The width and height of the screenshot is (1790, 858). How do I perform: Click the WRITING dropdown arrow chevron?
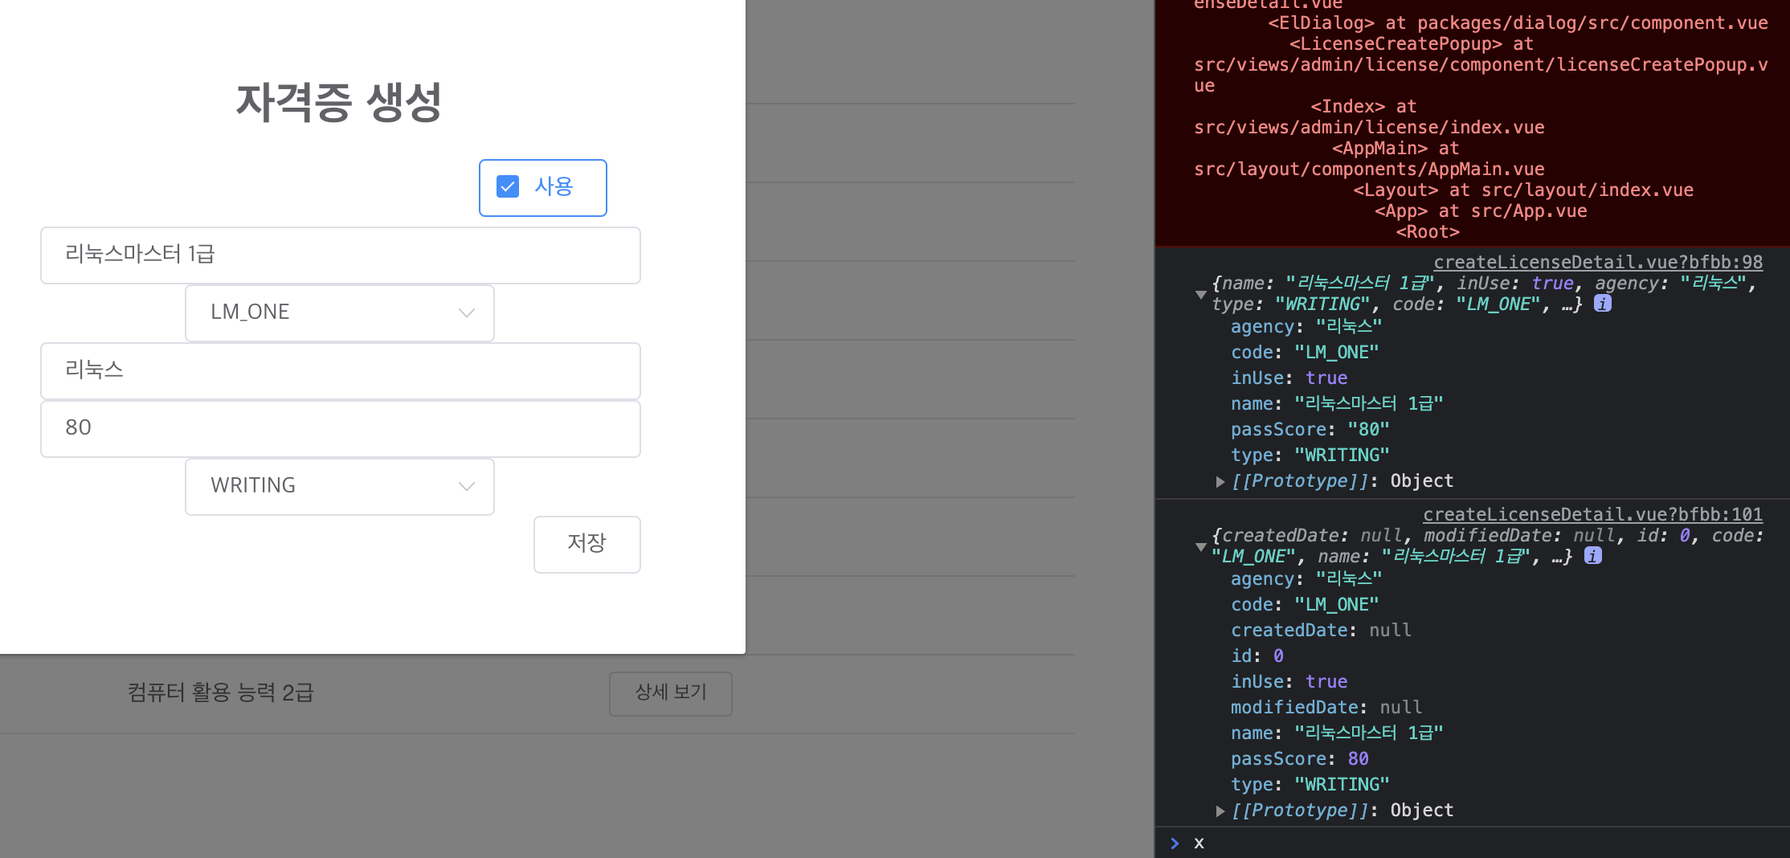click(466, 486)
